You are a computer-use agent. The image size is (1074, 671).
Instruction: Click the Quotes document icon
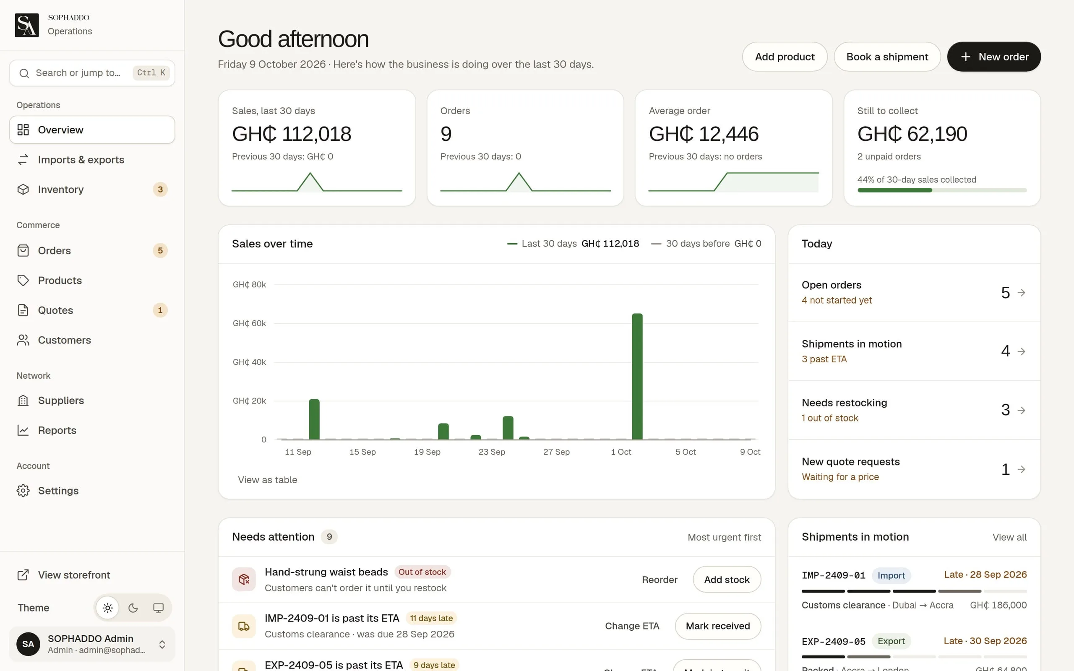click(x=23, y=310)
